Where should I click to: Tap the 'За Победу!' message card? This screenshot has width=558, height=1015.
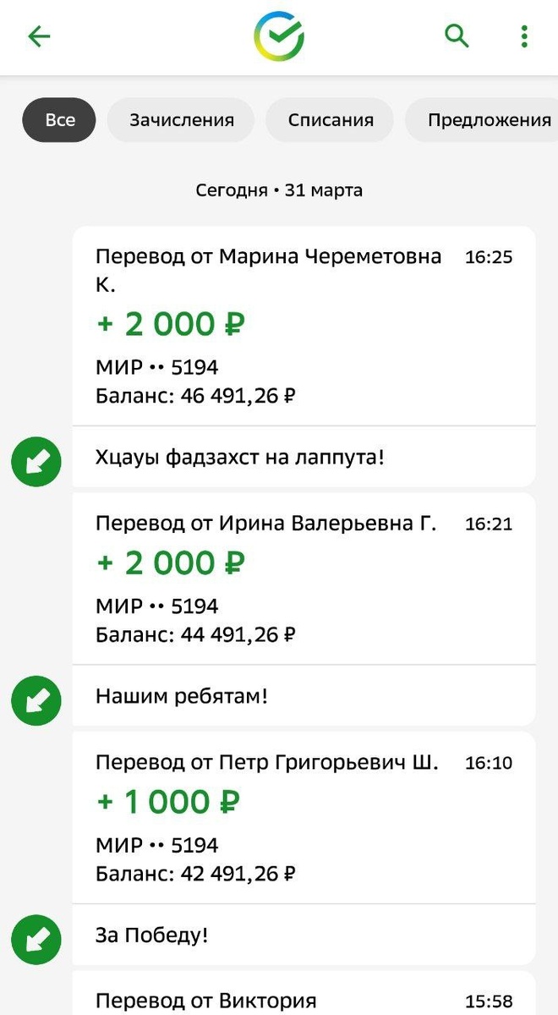point(304,935)
